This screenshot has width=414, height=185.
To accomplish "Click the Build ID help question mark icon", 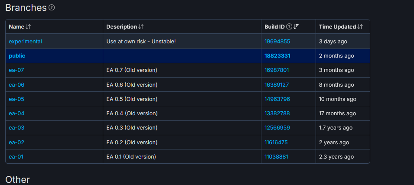I will click(290, 27).
